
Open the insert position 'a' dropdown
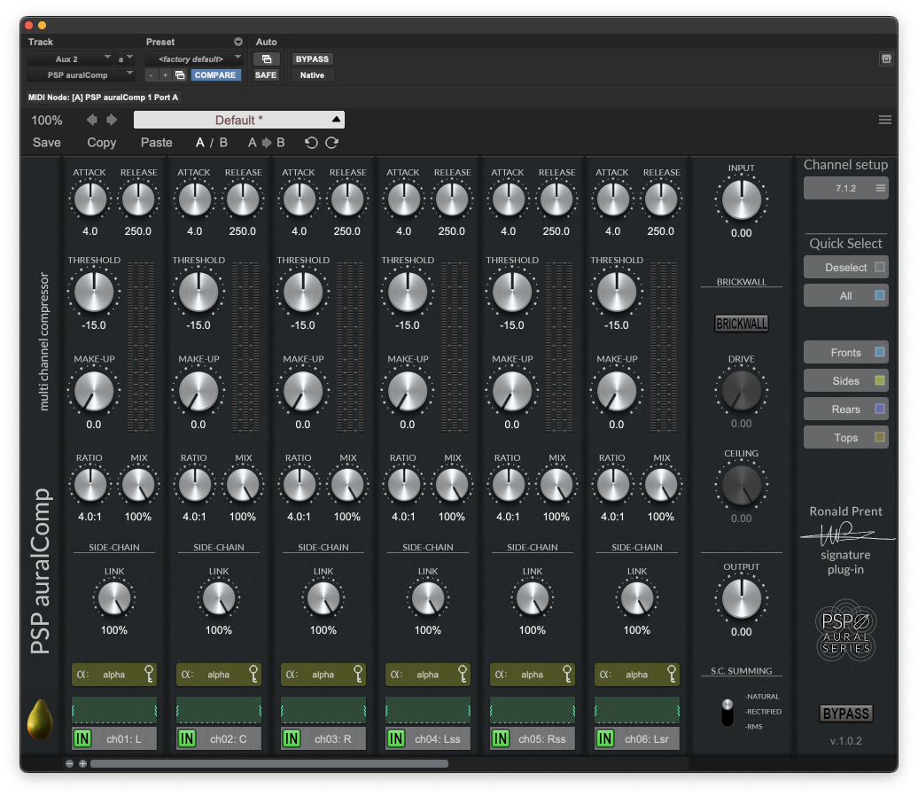click(125, 59)
